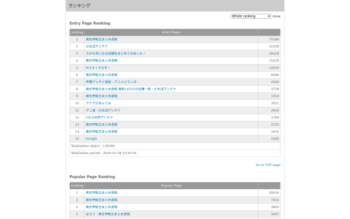Screen dimensions: 350x219
Task: Select the Entry Page Ranking heading
Action: pos(90,23)
